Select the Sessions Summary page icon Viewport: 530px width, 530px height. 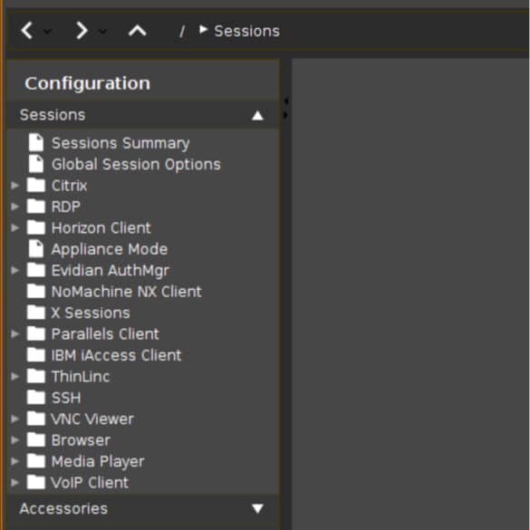(x=36, y=142)
